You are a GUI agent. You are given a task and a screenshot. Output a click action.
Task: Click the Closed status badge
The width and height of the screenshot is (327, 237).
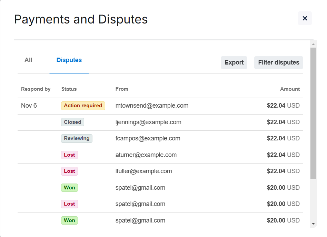(x=72, y=122)
